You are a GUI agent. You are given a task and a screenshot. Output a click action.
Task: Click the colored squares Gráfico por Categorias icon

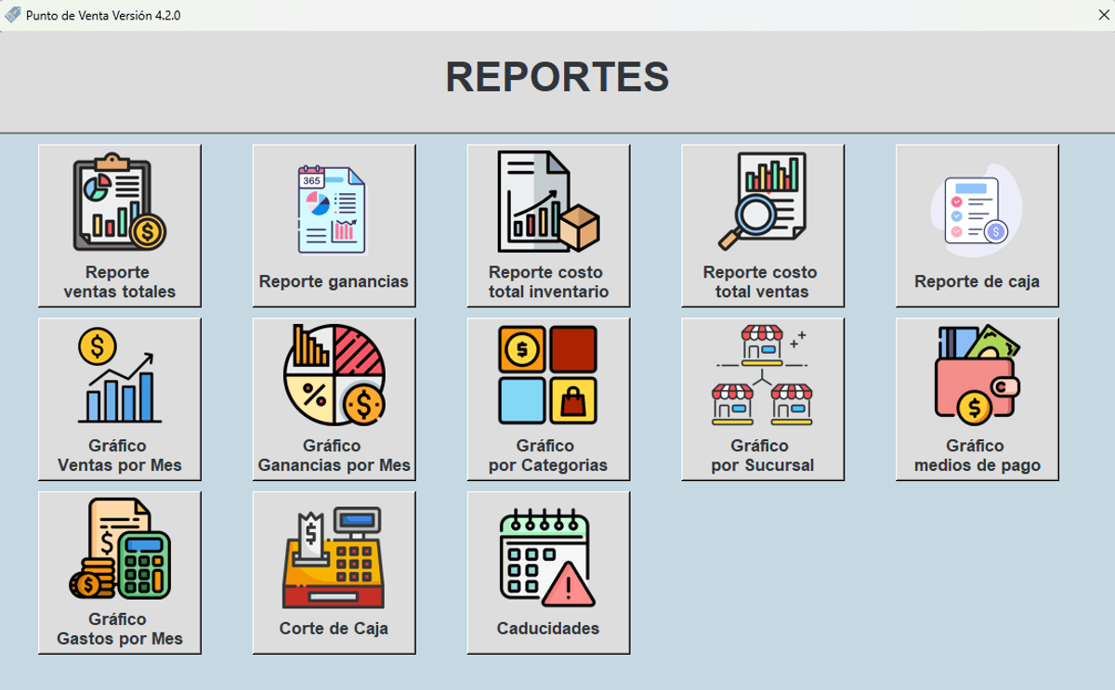point(547,374)
